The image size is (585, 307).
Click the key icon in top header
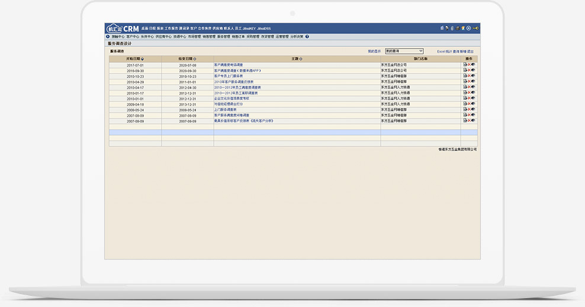pyautogui.click(x=476, y=28)
